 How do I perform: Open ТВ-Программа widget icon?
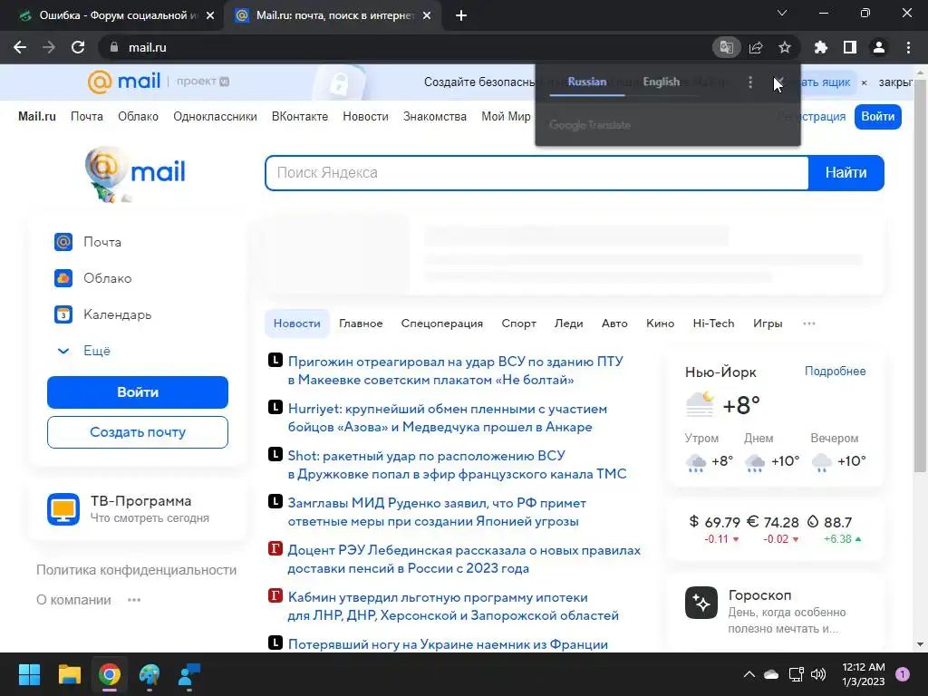(63, 509)
